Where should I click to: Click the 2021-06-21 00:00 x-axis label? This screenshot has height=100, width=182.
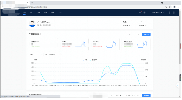[40, 85]
